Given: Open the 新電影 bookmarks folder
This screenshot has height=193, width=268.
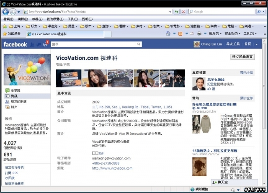Looking at the screenshot, I should [174, 26].
